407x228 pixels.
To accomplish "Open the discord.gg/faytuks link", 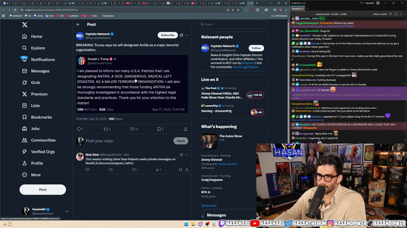I will (245, 67).
